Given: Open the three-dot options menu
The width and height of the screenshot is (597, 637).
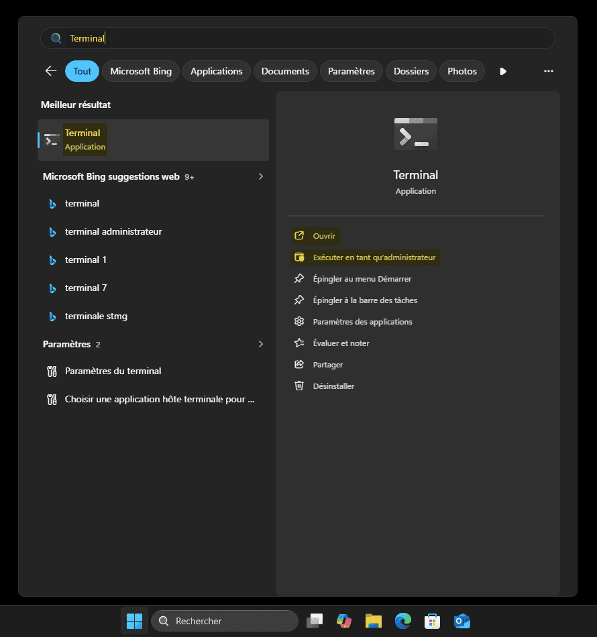Looking at the screenshot, I should click(x=549, y=71).
